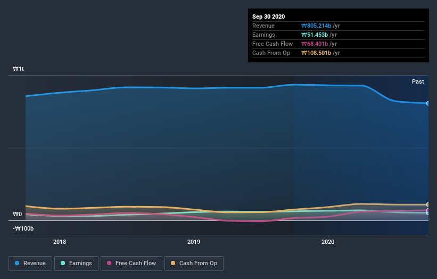Screen dimensions: 437x279
Task: Click the ₩108.501b cash from op value
Action: click(x=316, y=53)
